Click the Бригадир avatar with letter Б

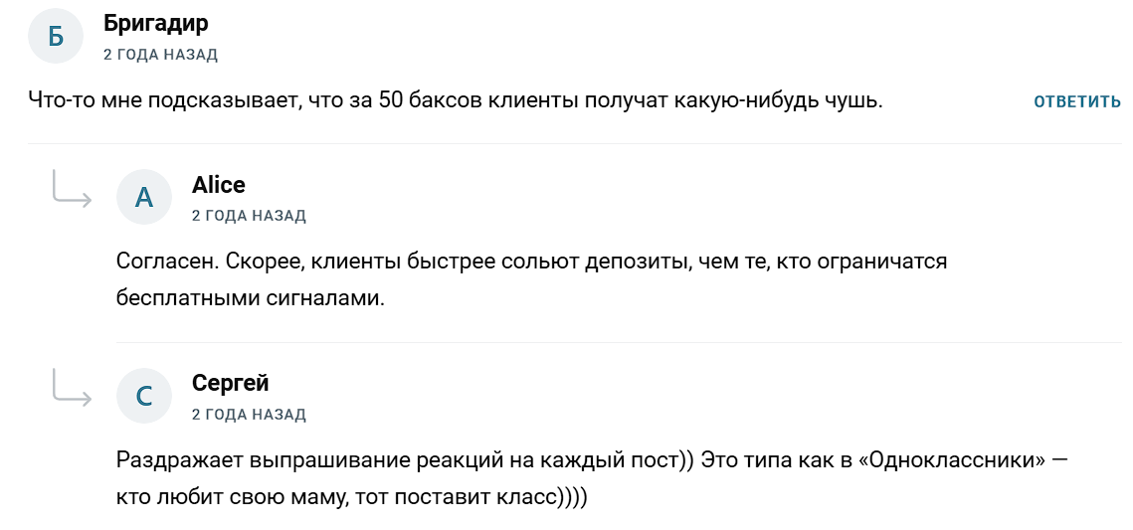pyautogui.click(x=56, y=37)
